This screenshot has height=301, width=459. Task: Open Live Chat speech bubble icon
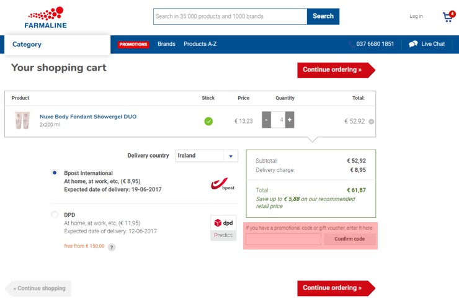[x=413, y=44]
